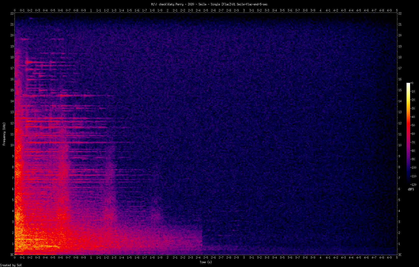Click the "dBFS" label under the color scale
The height and width of the screenshot is (267, 419).
point(411,189)
